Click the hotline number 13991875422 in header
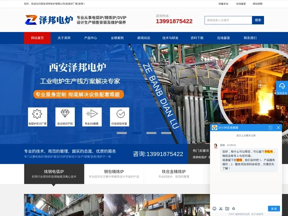 (174, 21)
